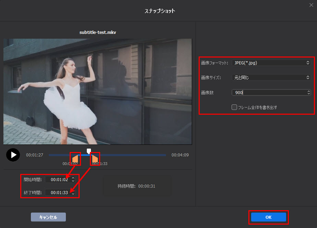Confirm with the OK button
Image resolution: width=317 pixels, height=228 pixels.
269,217
